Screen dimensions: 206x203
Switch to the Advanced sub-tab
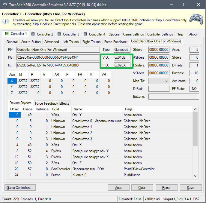52,42
